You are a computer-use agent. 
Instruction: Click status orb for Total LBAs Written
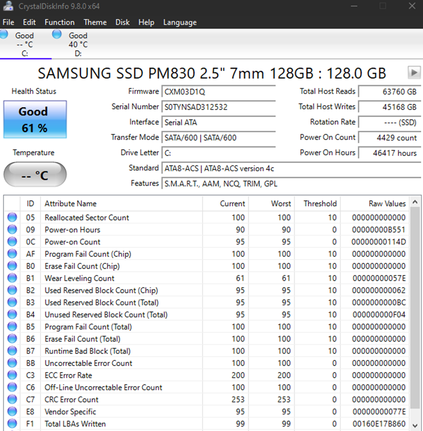pos(12,424)
